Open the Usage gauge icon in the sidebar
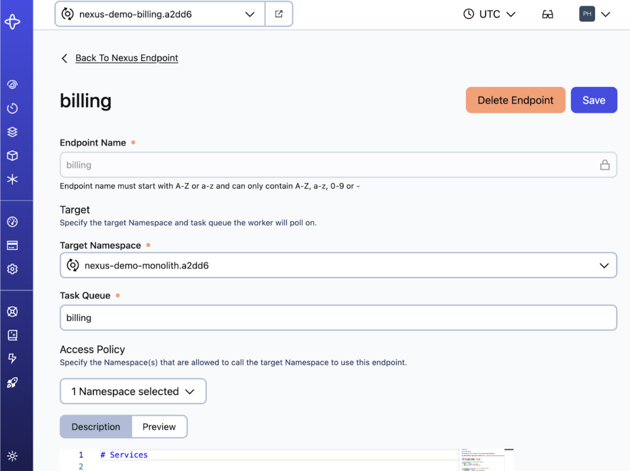The width and height of the screenshot is (630, 471). (x=13, y=222)
